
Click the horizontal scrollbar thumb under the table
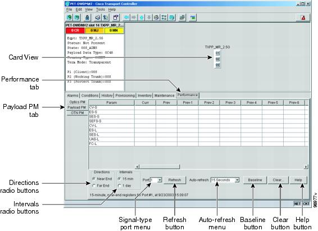(x=160, y=167)
